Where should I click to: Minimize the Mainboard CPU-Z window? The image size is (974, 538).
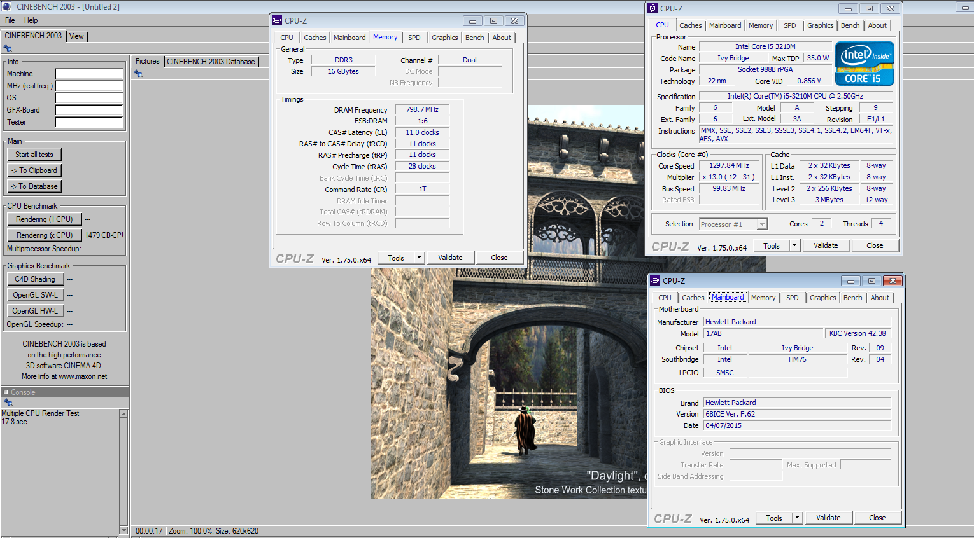(x=850, y=280)
